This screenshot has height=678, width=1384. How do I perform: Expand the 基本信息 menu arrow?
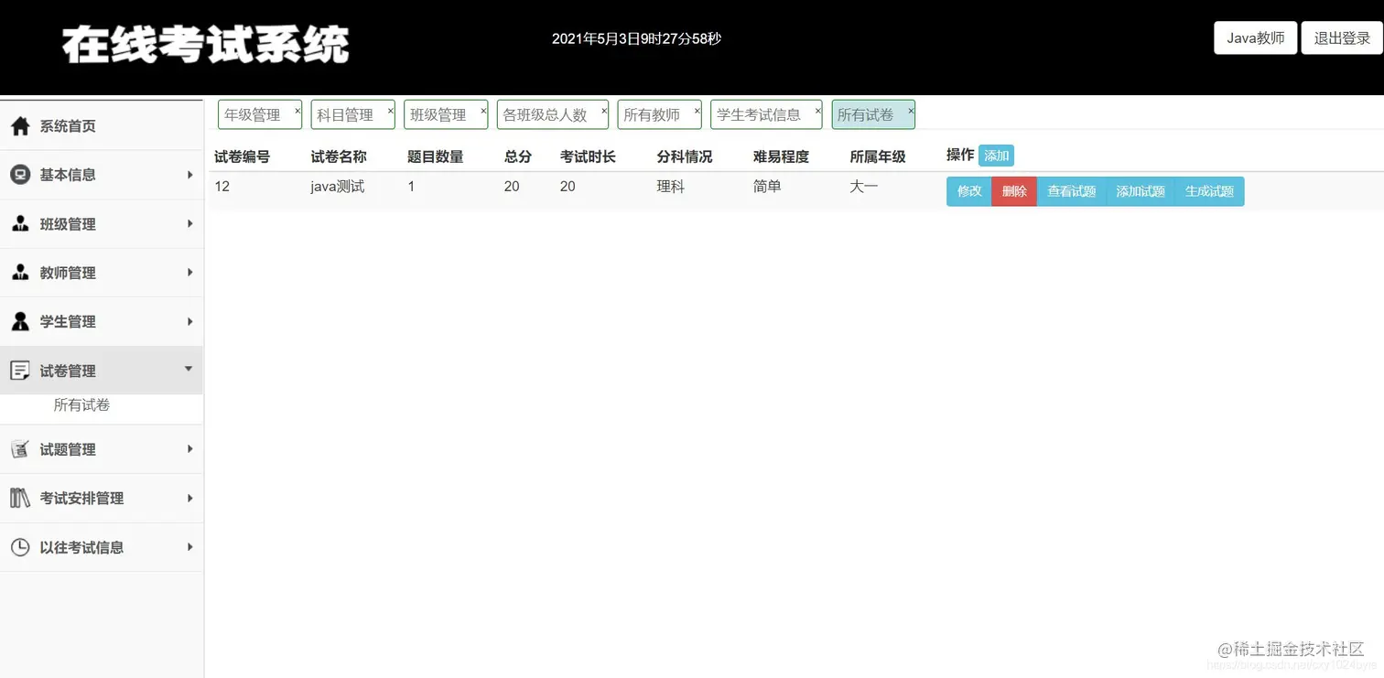click(189, 175)
